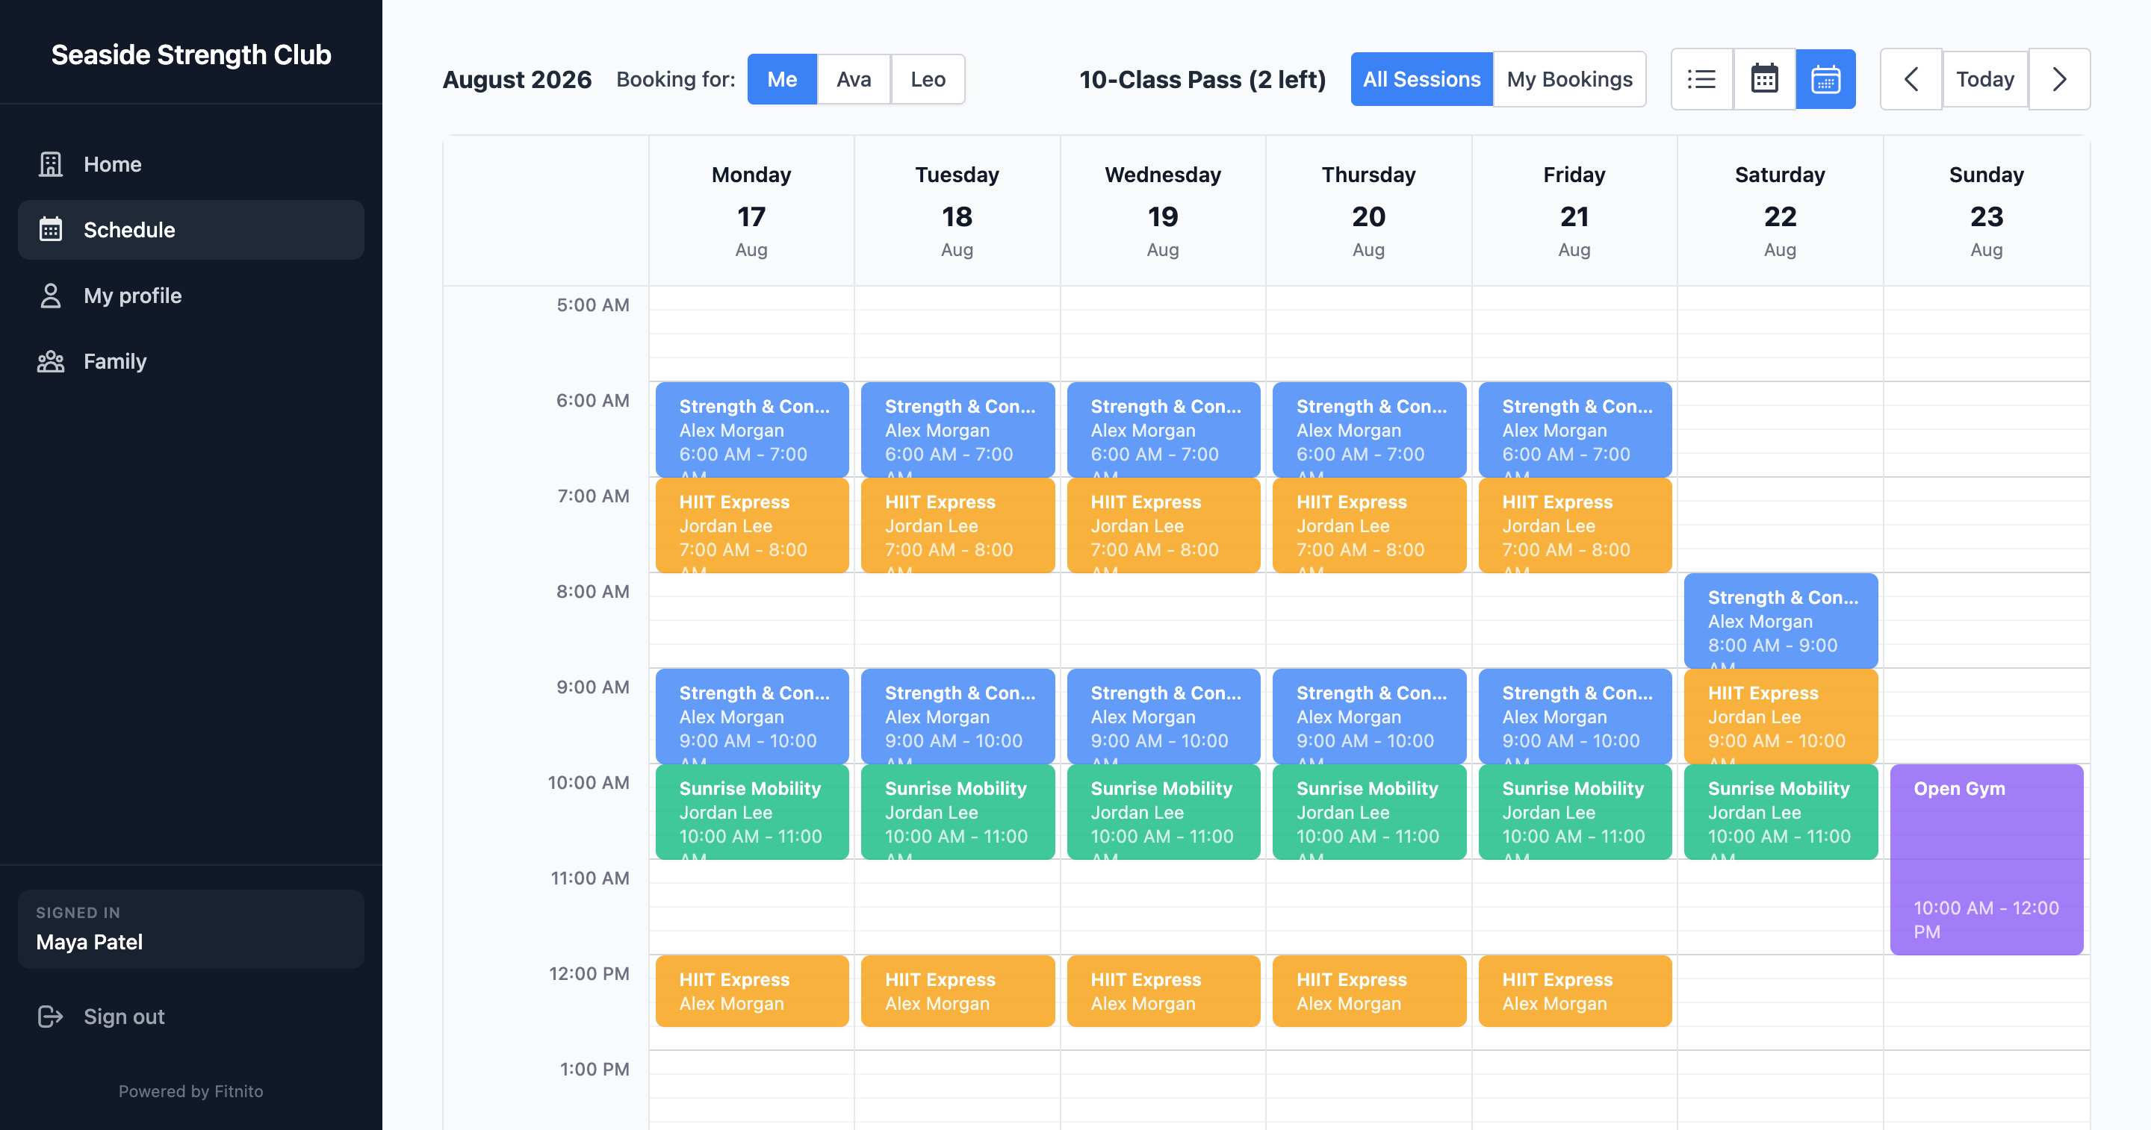Switch to list view icon
Image resolution: width=2151 pixels, height=1130 pixels.
[1702, 79]
